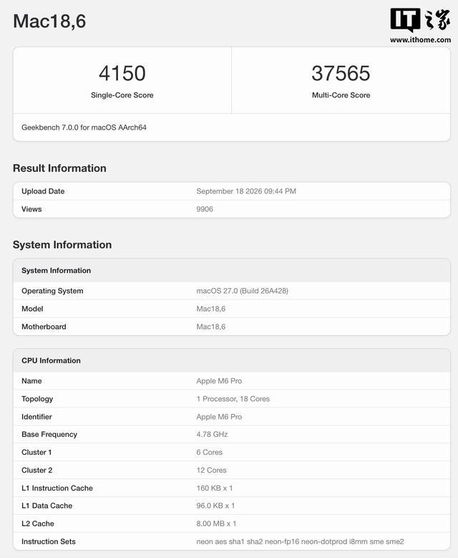The image size is (458, 558).
Task: Click the Motherboard row value Mac18,6
Action: point(211,327)
